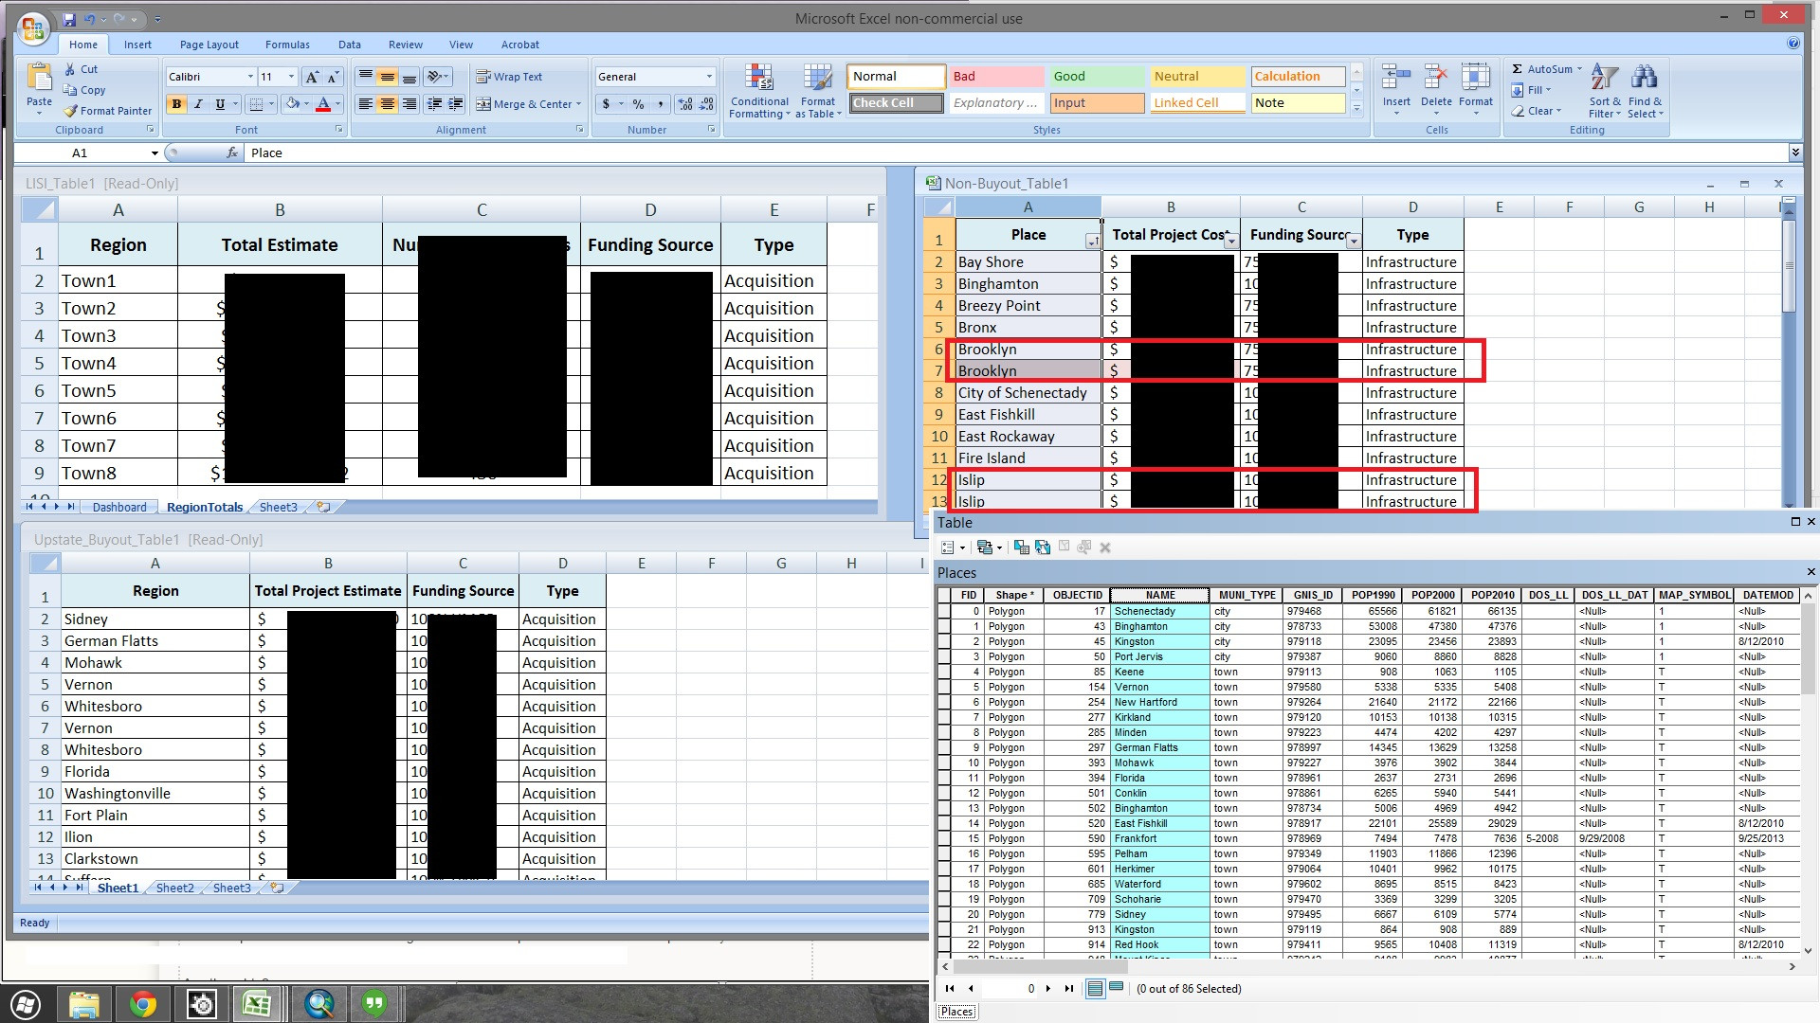The height and width of the screenshot is (1023, 1820).
Task: Click the Align Text Left icon
Action: click(365, 104)
